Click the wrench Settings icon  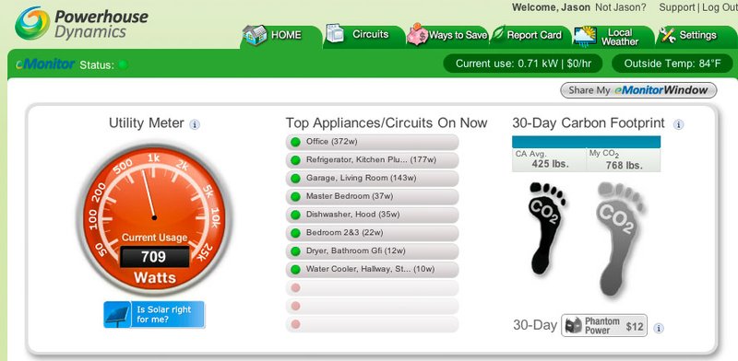(667, 35)
